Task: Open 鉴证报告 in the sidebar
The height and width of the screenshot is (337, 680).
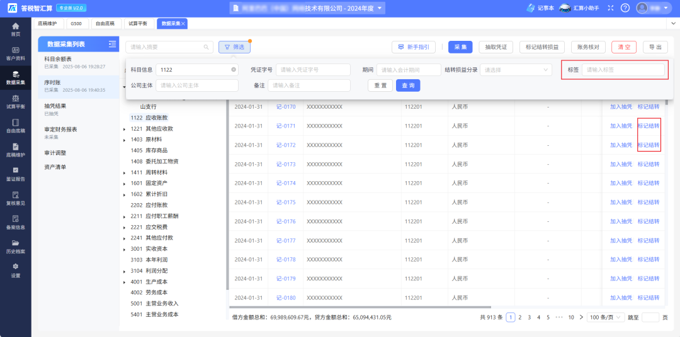Action: pyautogui.click(x=16, y=174)
